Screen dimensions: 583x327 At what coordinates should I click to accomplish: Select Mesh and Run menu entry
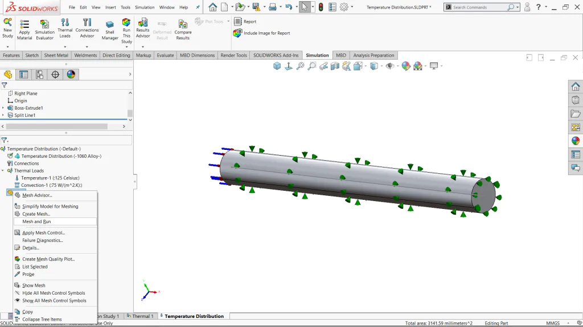click(x=55, y=222)
